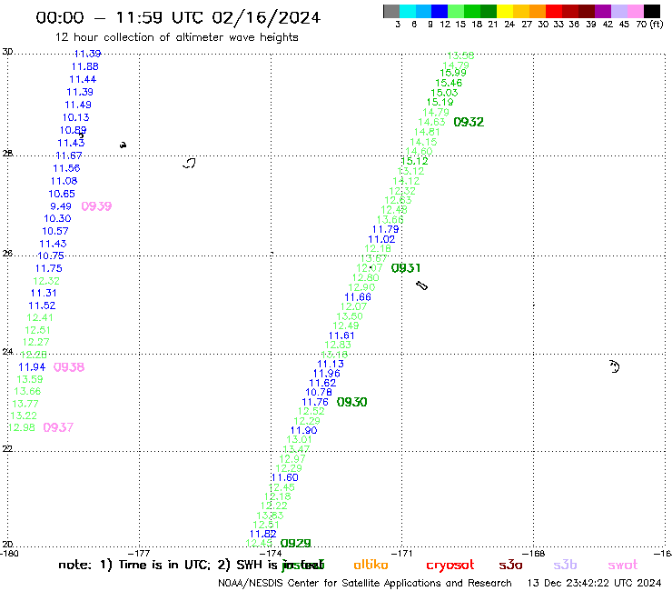Click the longitude axis label '-171'
672x591 pixels.
click(x=403, y=554)
